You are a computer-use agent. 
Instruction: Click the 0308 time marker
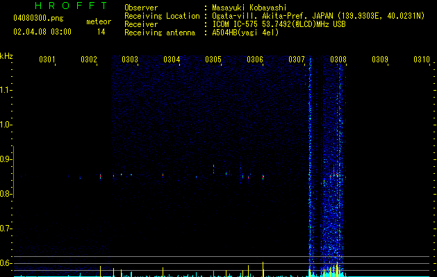pos(338,59)
